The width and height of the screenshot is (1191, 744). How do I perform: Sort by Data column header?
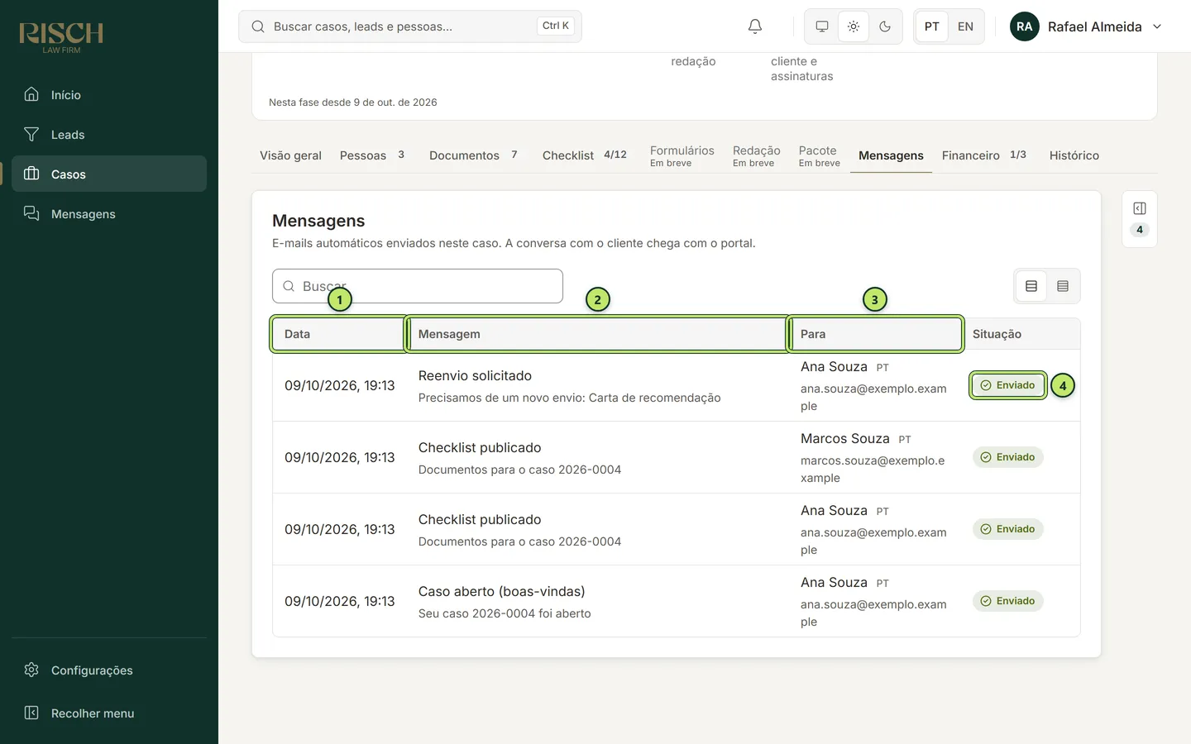[338, 334]
